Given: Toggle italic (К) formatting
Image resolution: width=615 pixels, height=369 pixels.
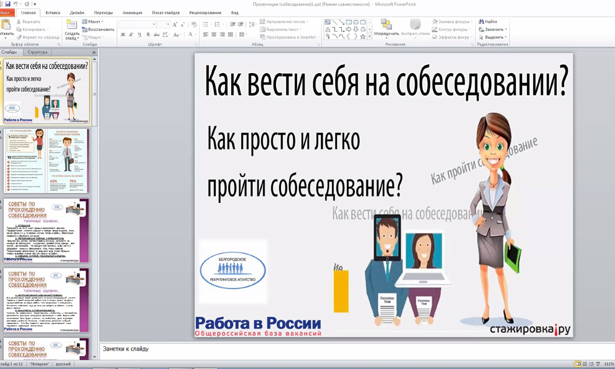Looking at the screenshot, I should pyautogui.click(x=131, y=35).
